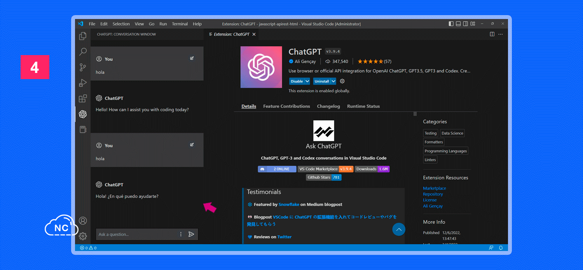
Task: Send the question with the arrow icon
Action: [191, 234]
